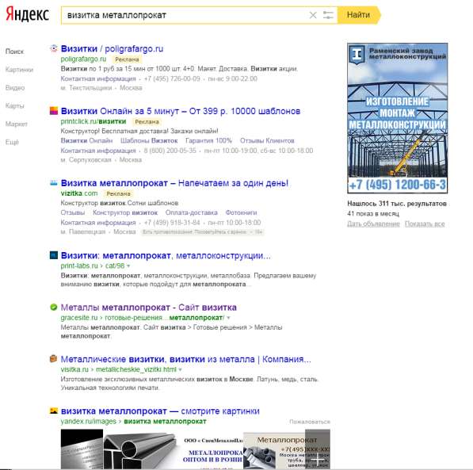
Task: Click the Нашлось 311 тыс. результатов text
Action: (x=397, y=204)
